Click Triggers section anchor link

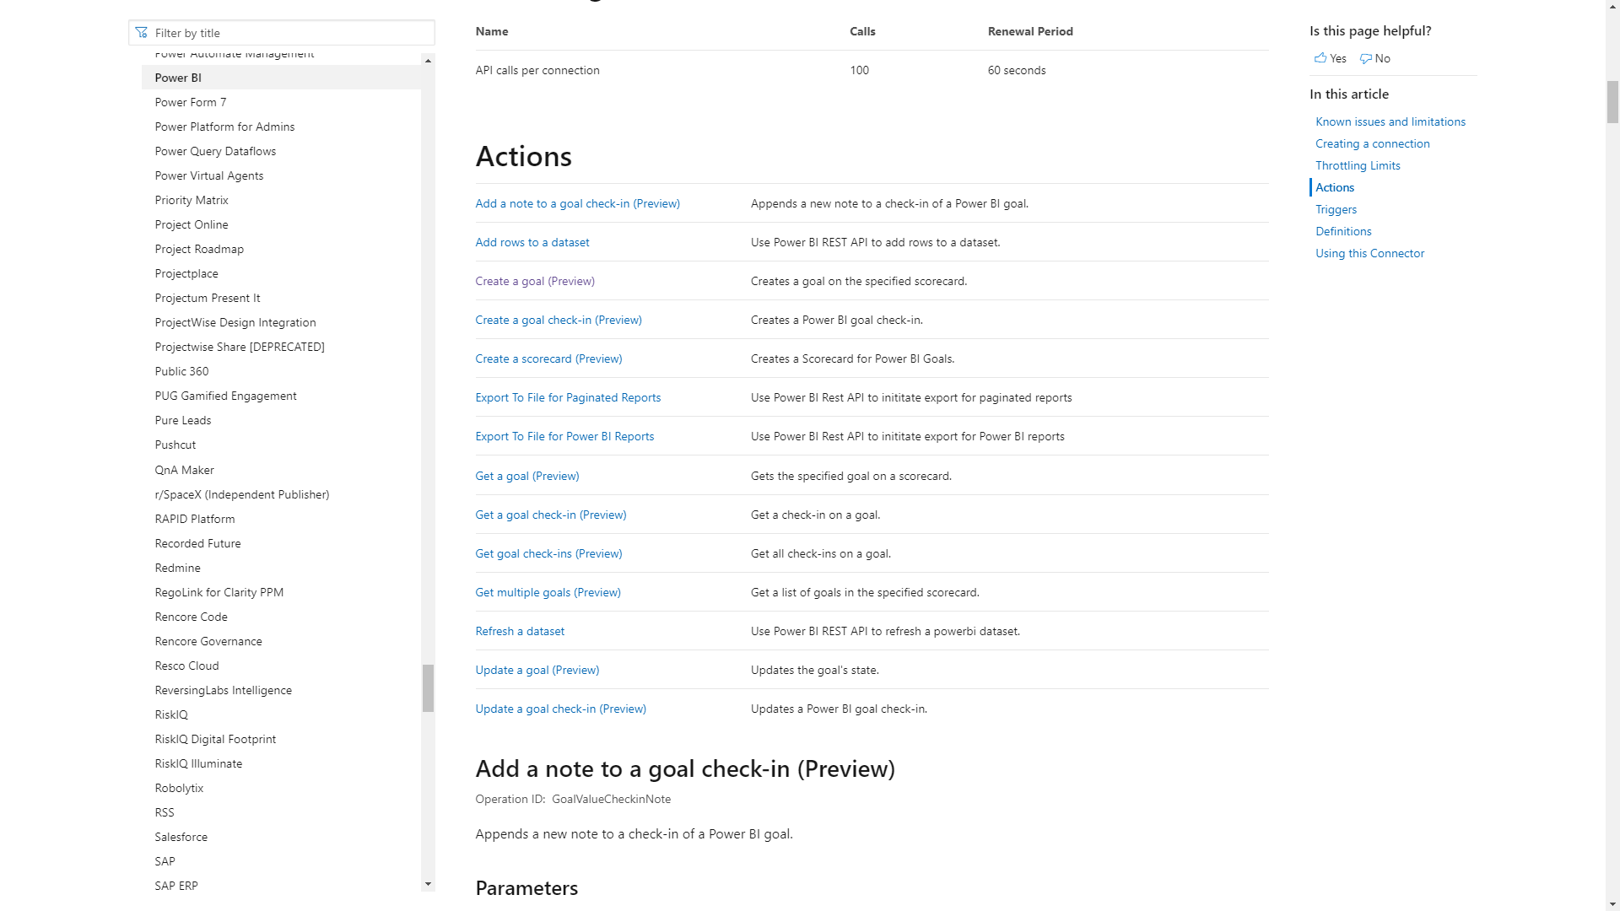coord(1335,209)
